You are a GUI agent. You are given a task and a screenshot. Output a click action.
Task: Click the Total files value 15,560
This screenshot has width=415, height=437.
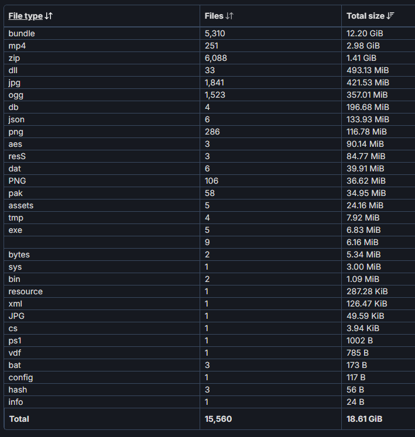pos(218,419)
